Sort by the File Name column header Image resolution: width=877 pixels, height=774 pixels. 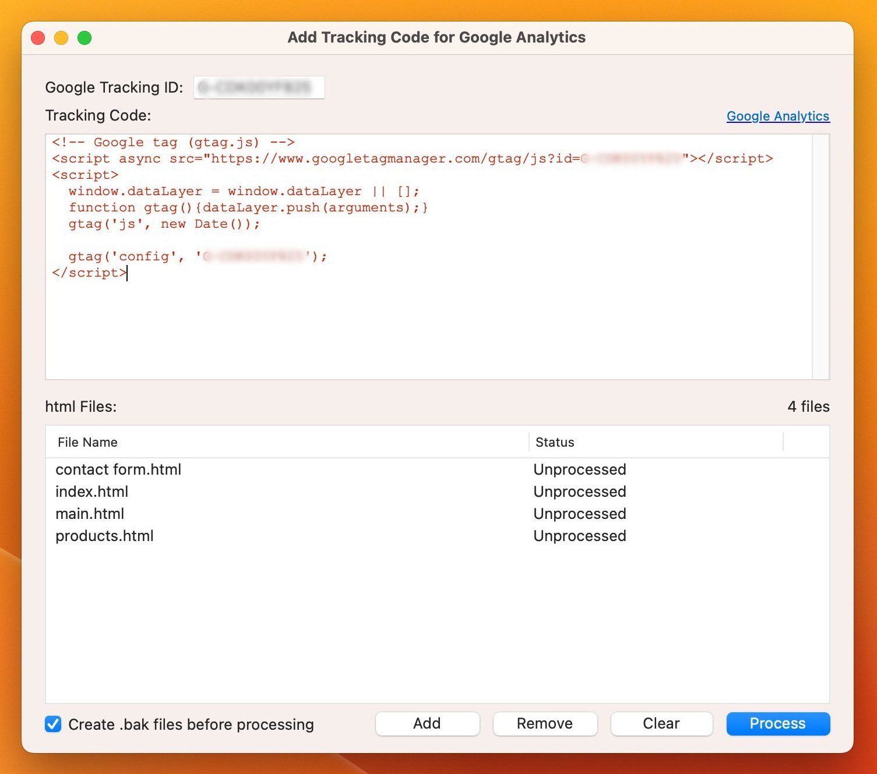coord(287,442)
